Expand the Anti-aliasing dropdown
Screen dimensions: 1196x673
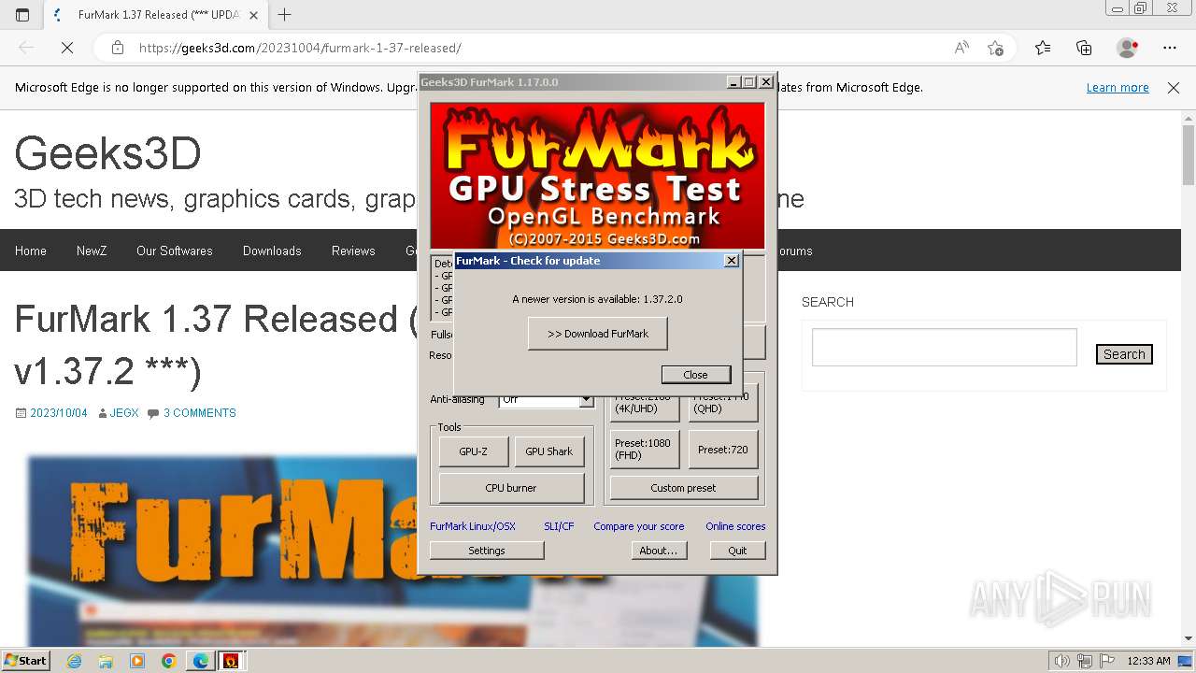[x=586, y=400]
